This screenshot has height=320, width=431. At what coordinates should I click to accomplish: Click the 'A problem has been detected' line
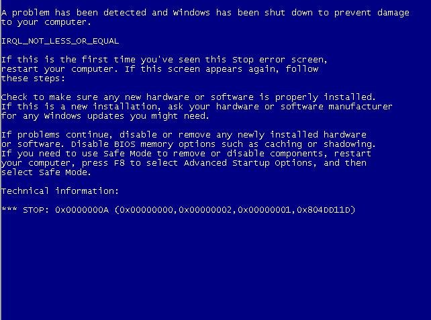[x=205, y=13]
